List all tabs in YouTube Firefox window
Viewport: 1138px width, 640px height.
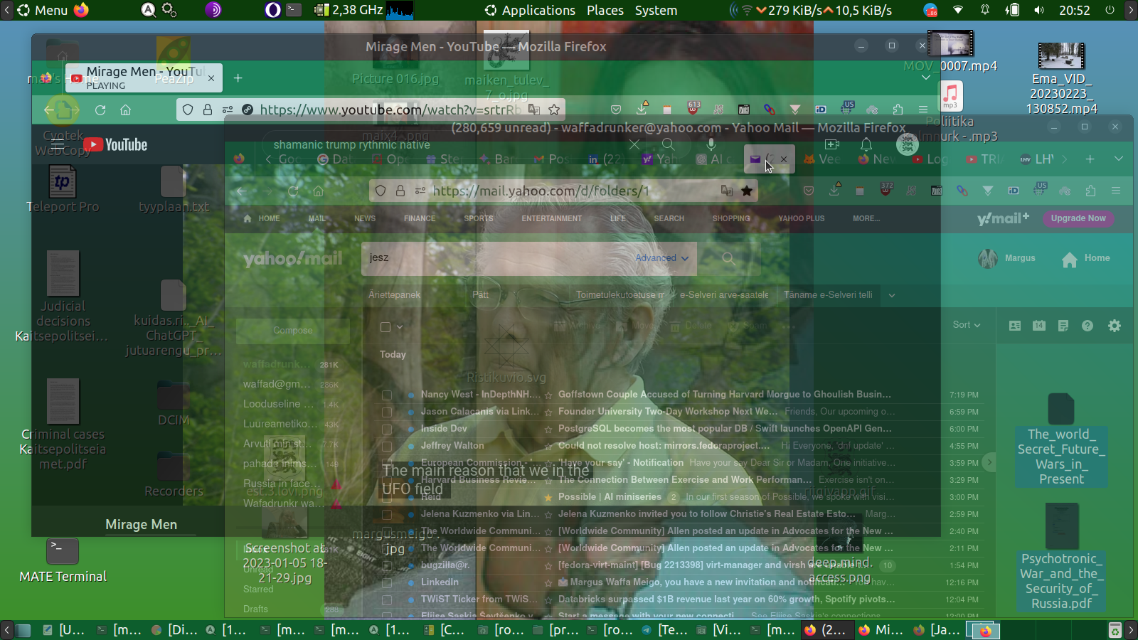[x=925, y=78]
